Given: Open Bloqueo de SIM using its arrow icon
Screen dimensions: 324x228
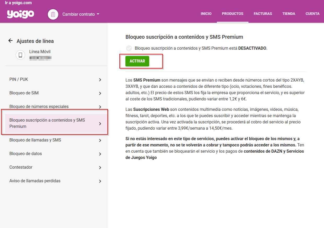Looking at the screenshot, I should coord(100,93).
